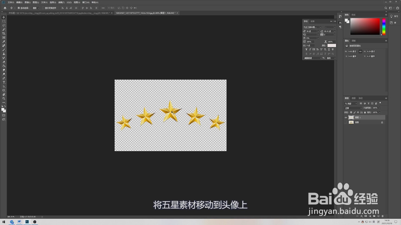Click the lock position icon

click(358, 112)
